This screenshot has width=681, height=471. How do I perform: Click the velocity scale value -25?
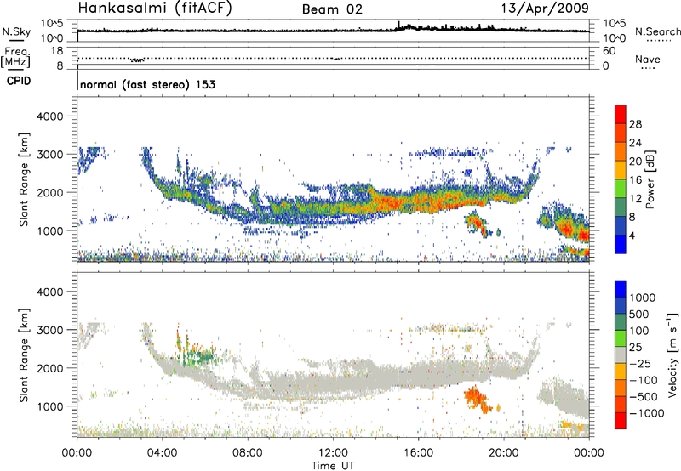click(x=640, y=363)
